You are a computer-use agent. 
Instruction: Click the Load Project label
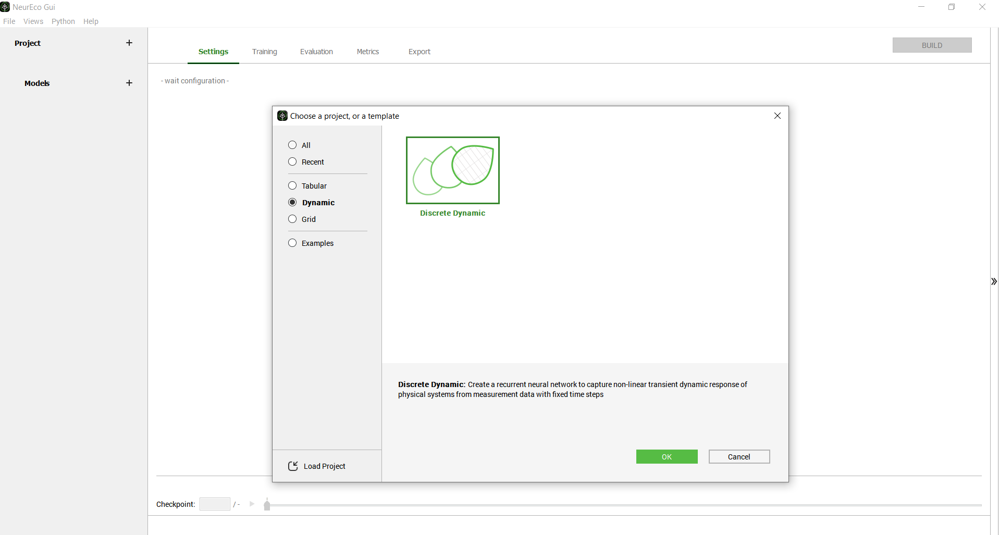point(324,466)
